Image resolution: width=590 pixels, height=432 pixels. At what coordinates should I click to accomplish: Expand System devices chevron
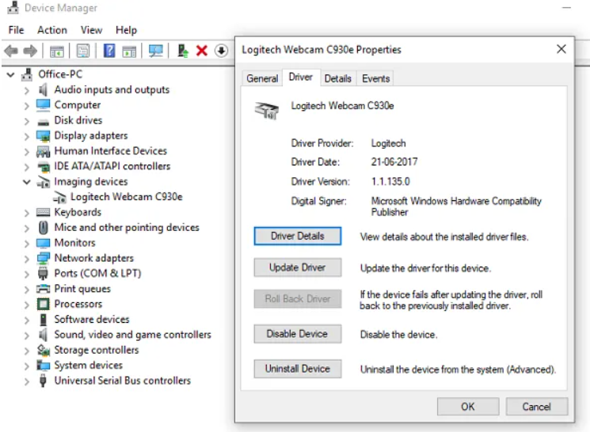pos(26,366)
